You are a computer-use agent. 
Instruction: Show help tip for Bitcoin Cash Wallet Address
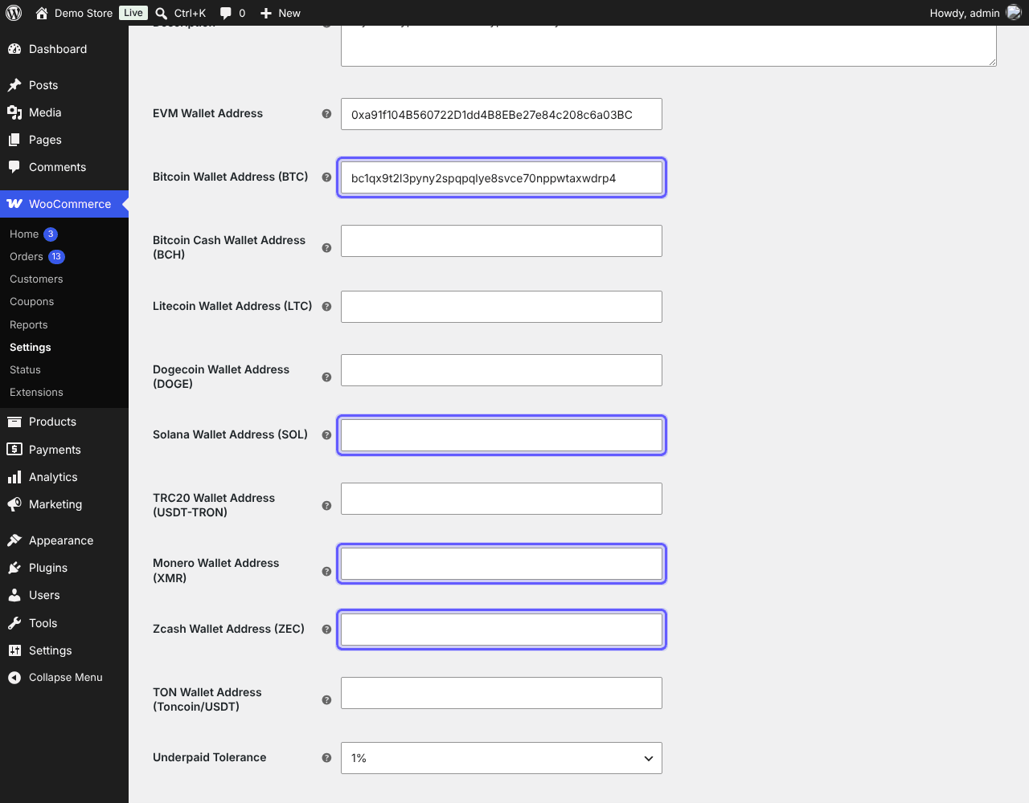(326, 248)
